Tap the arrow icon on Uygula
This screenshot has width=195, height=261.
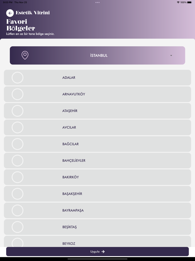click(103, 251)
